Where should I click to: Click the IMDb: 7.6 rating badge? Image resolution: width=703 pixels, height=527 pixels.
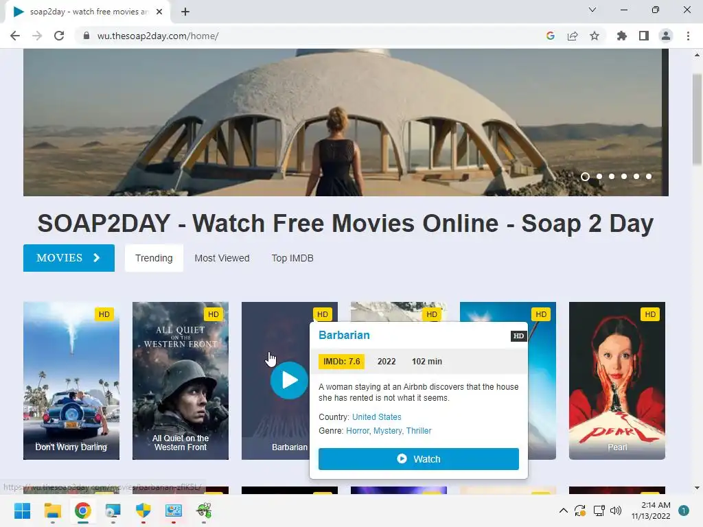[x=342, y=361]
